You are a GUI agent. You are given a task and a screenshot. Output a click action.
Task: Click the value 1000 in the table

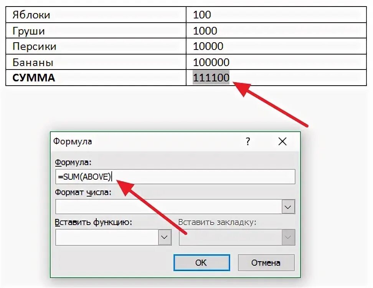(205, 31)
